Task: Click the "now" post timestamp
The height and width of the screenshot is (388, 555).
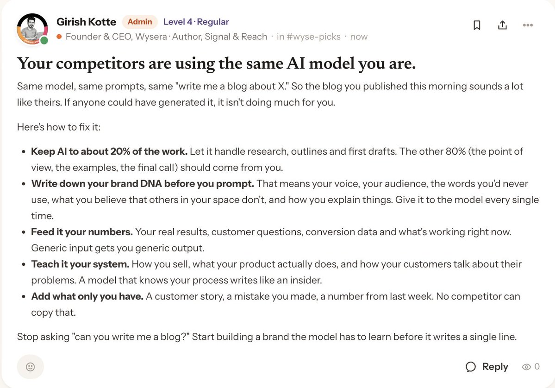Action: coord(359,37)
